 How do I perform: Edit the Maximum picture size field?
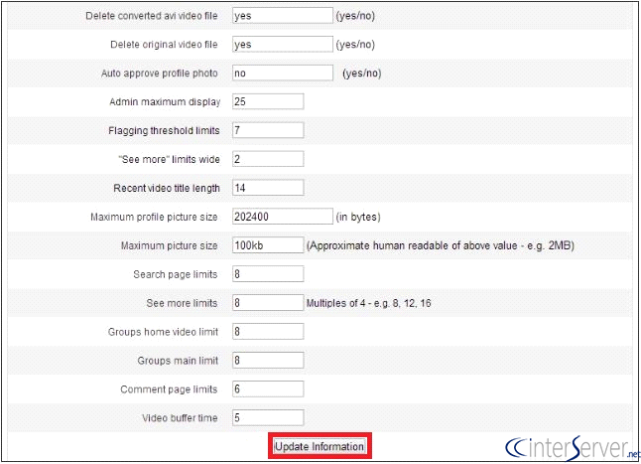(268, 245)
